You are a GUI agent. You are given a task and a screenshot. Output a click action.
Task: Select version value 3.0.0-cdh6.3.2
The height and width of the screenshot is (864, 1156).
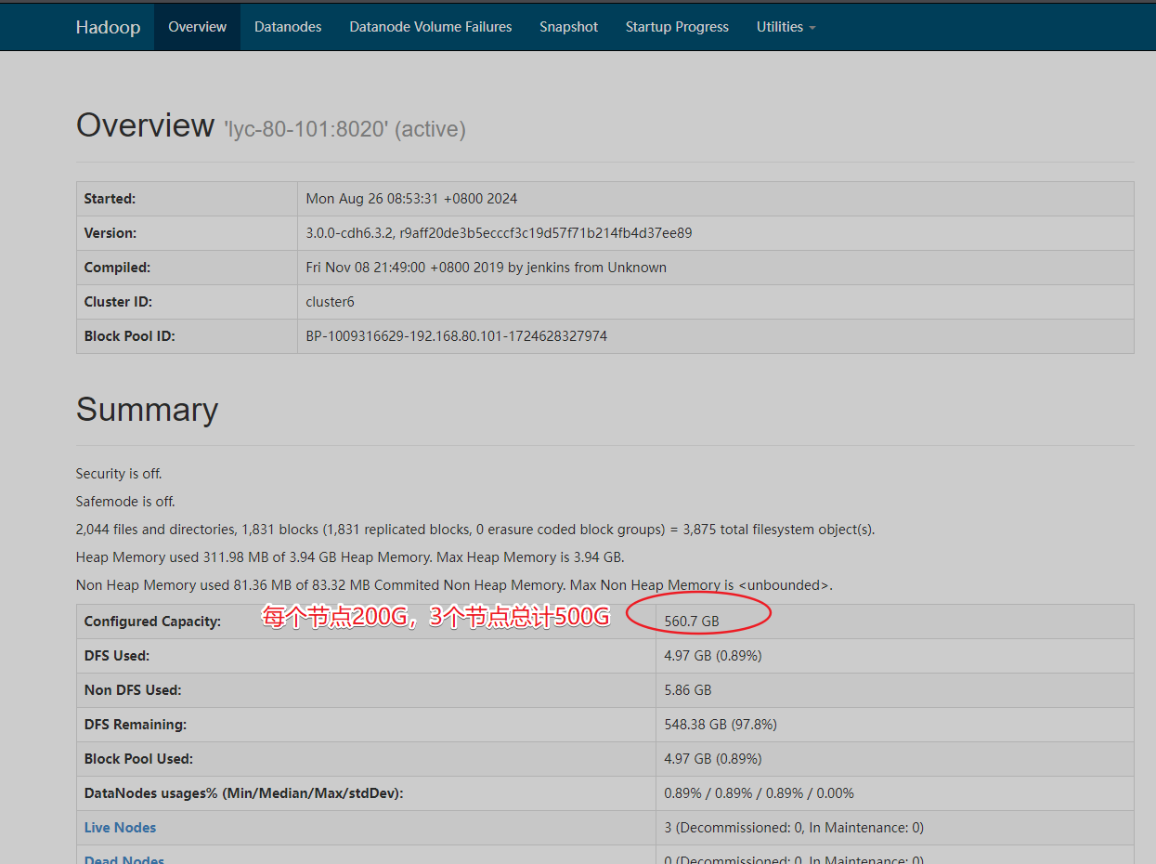click(499, 232)
